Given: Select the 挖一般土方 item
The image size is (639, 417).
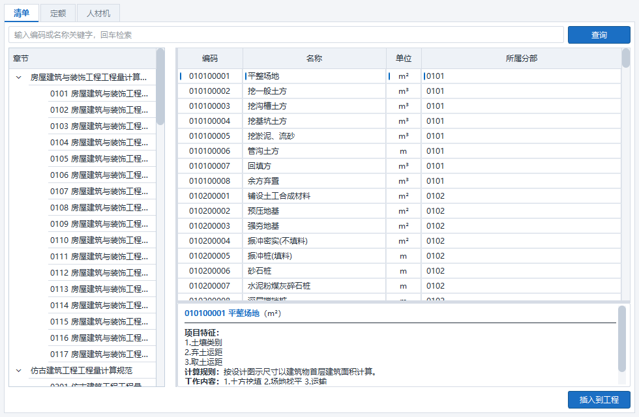Looking at the screenshot, I should tap(267, 91).
